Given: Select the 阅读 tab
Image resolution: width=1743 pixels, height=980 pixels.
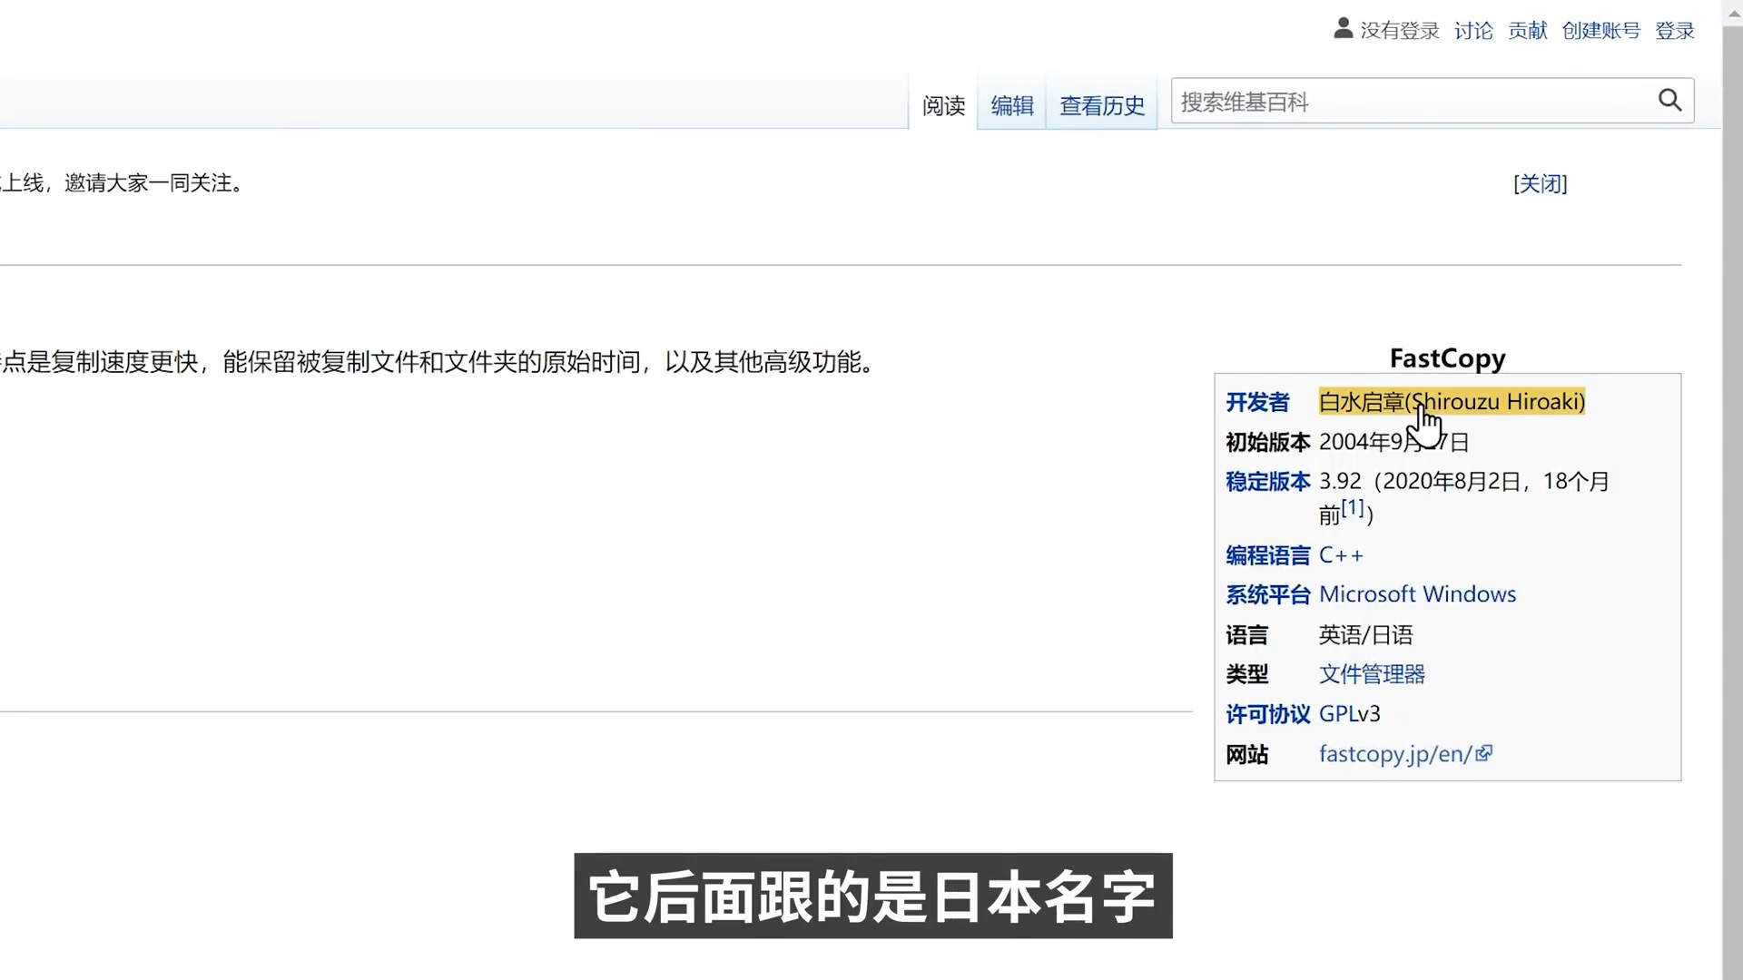Looking at the screenshot, I should click(943, 106).
